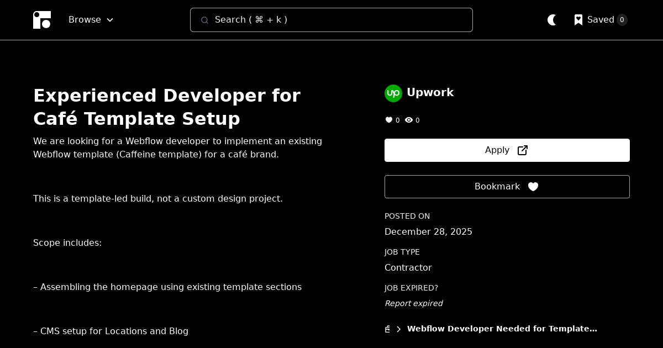
Task: Click the external link icon on Apply
Action: (x=522, y=150)
